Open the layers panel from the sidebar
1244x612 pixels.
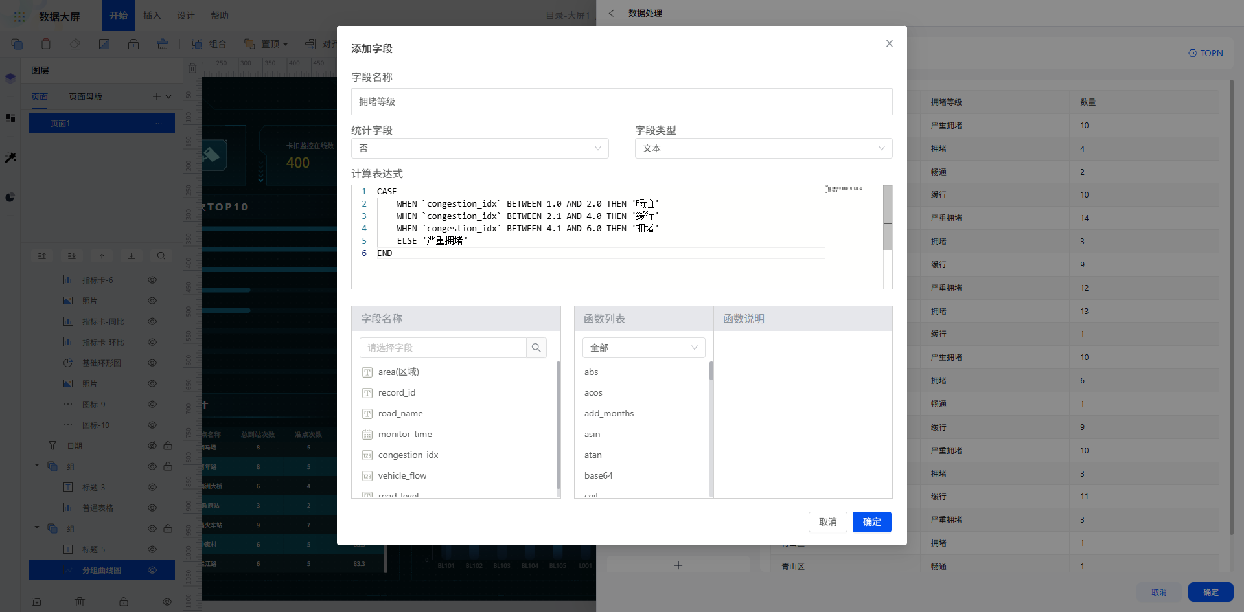[x=10, y=78]
